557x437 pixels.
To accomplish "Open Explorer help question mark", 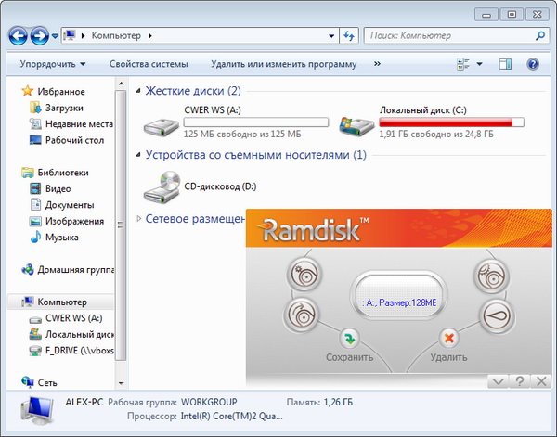I will 533,64.
